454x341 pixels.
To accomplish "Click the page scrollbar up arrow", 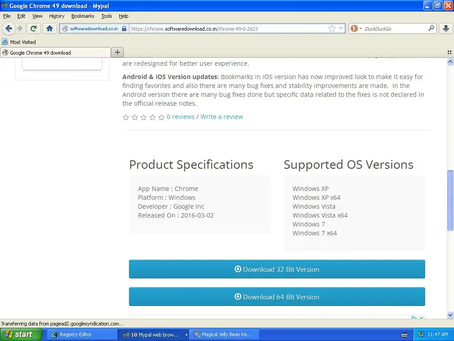I will coord(450,61).
